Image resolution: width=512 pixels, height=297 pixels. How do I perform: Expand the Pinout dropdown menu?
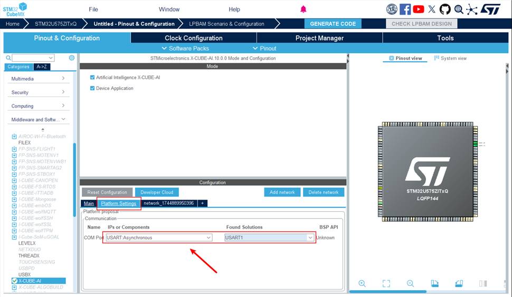[264, 48]
